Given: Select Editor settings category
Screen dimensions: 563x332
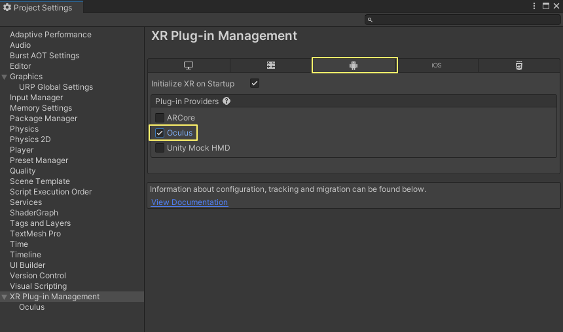Looking at the screenshot, I should [20, 66].
